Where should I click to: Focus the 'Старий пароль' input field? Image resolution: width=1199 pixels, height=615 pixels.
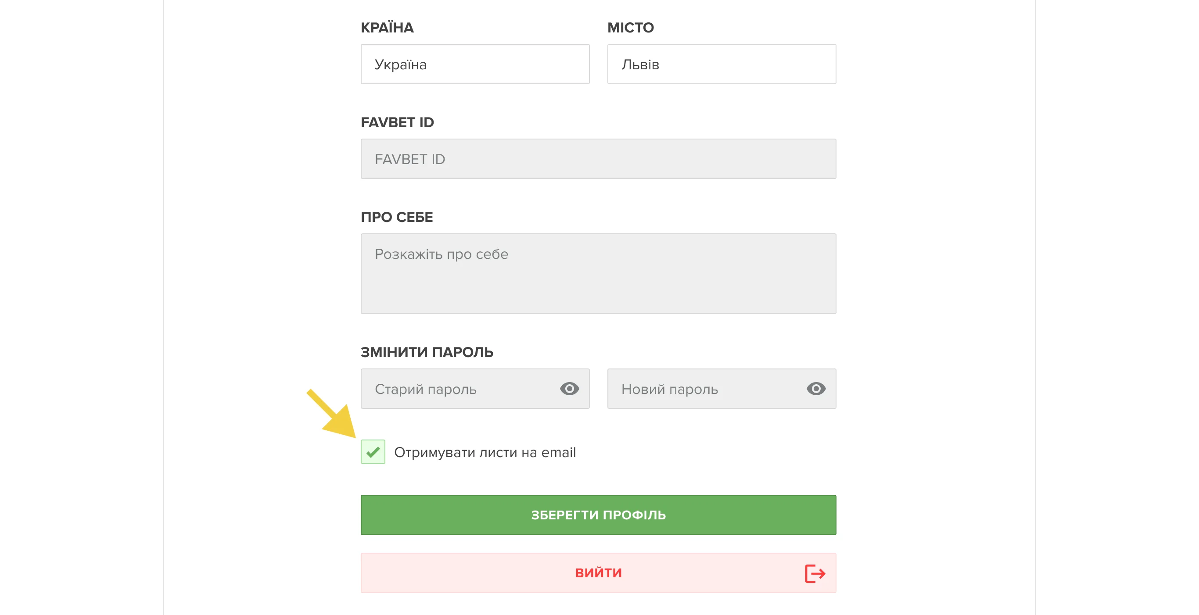click(459, 389)
